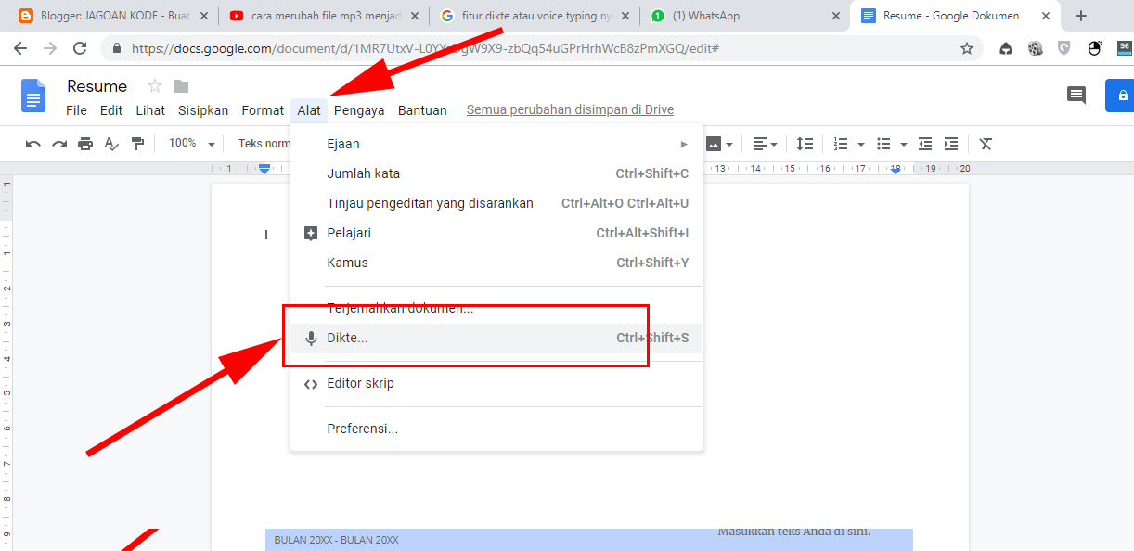Click the undo arrow in the toolbar
The width and height of the screenshot is (1134, 551).
click(33, 144)
